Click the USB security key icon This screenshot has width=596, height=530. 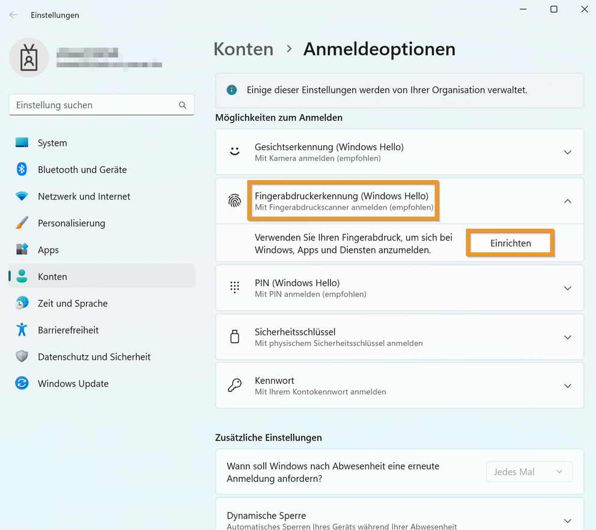pos(235,337)
